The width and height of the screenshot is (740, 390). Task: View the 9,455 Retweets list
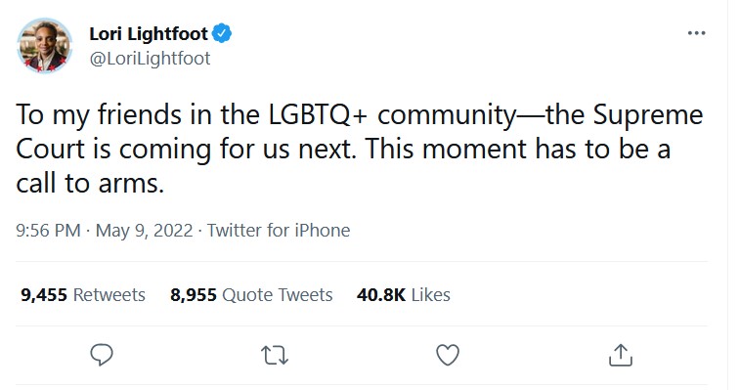coord(82,294)
